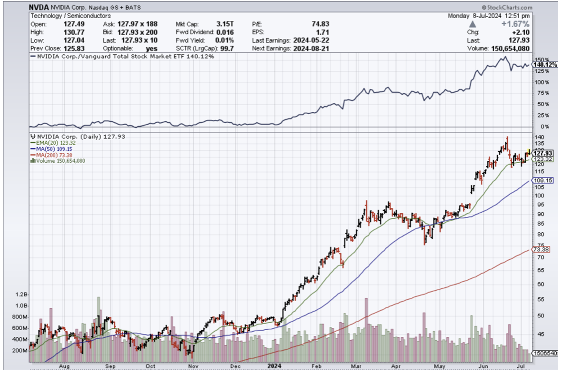The image size is (562, 374).
Task: Click the volume bars icon in legend
Action: (x=32, y=161)
